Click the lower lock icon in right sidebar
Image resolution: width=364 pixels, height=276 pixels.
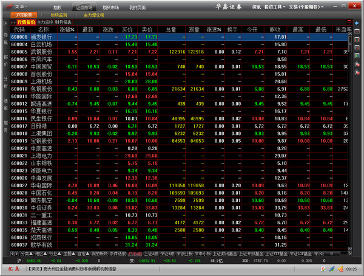(357, 72)
